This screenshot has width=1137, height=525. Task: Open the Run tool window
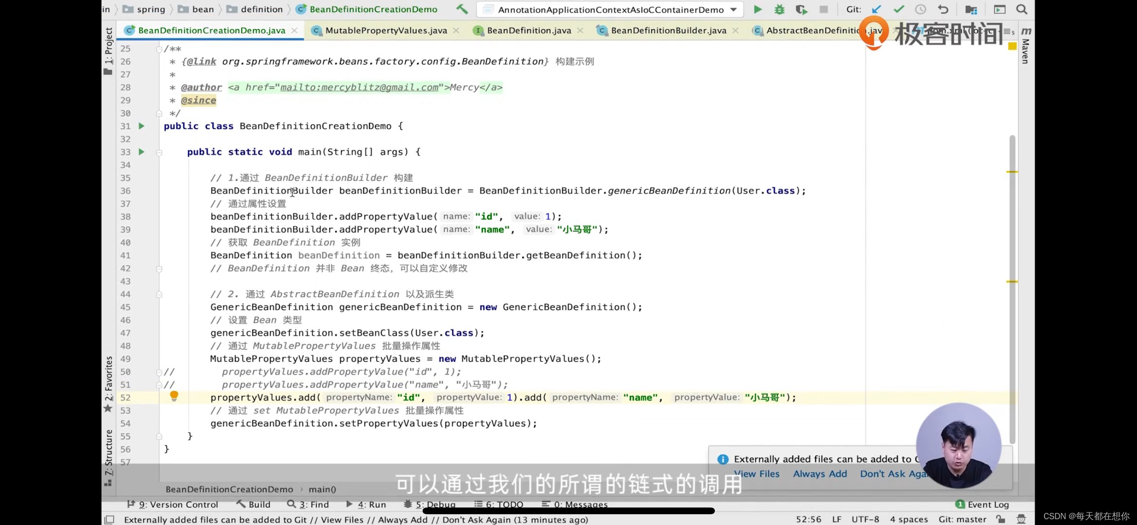[366, 504]
